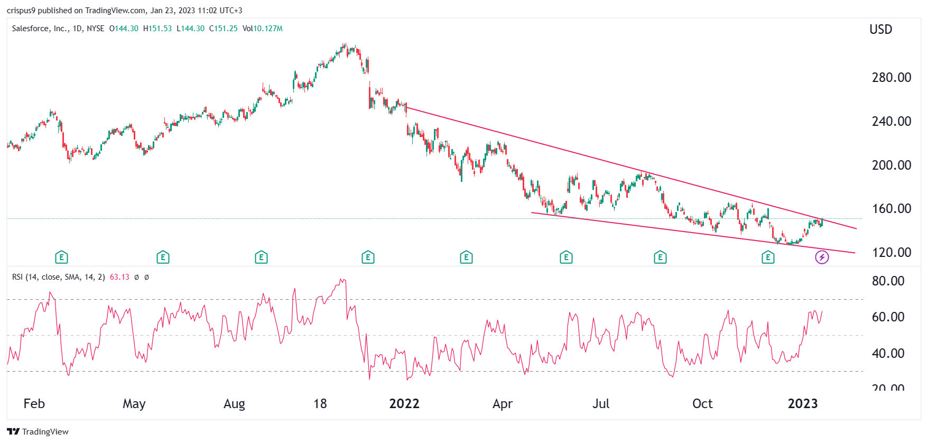The height and width of the screenshot is (443, 928).
Task: Click the TradingView logo at bottom left
Action: click(x=38, y=431)
